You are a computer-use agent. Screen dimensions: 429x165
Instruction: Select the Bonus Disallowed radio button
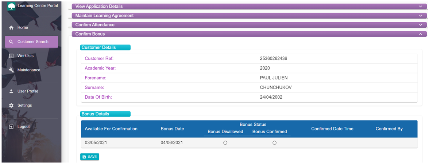click(x=225, y=143)
